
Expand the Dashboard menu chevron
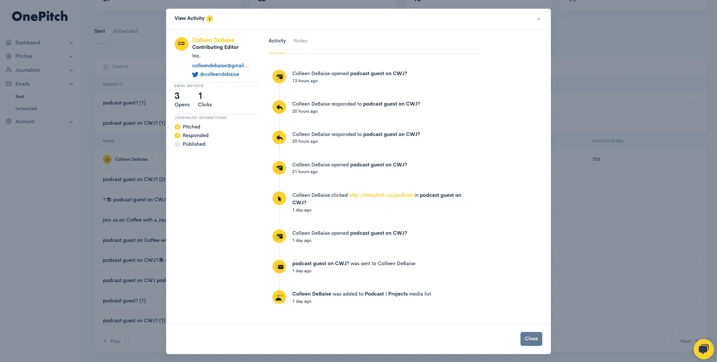coord(71,43)
